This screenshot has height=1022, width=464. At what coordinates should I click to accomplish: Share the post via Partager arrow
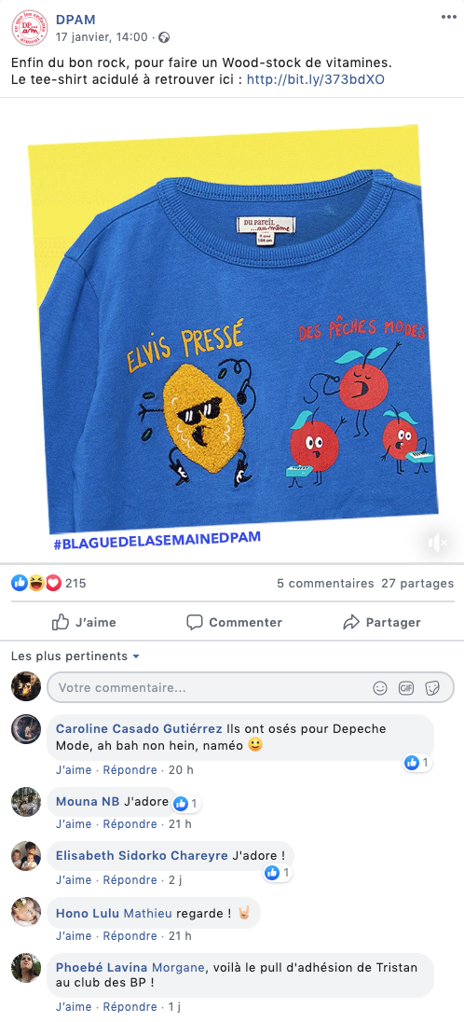(382, 623)
